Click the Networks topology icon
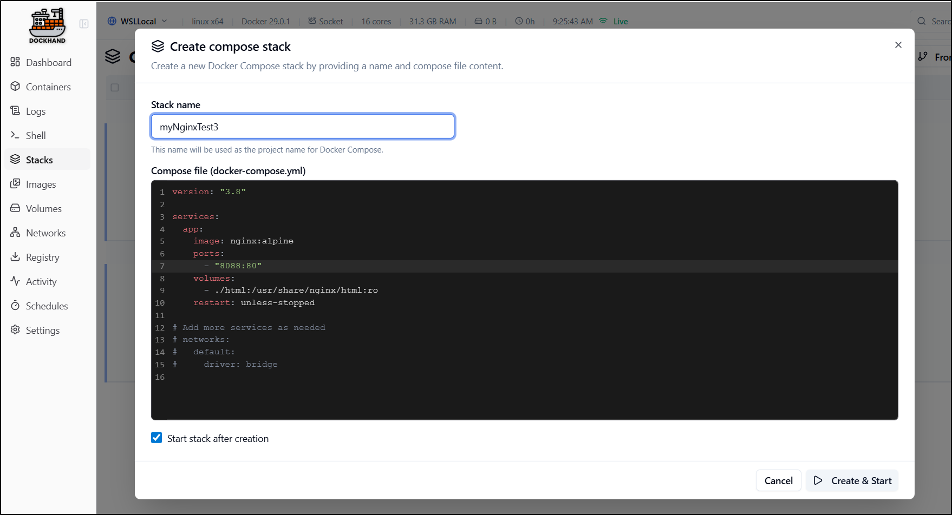This screenshot has height=515, width=952. click(x=15, y=233)
